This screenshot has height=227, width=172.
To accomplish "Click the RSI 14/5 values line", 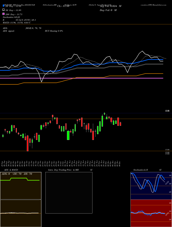I will (x=19, y=20).
